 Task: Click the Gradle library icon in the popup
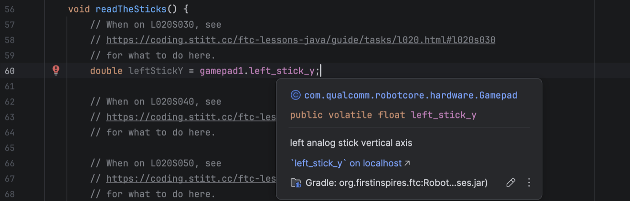[x=296, y=183]
